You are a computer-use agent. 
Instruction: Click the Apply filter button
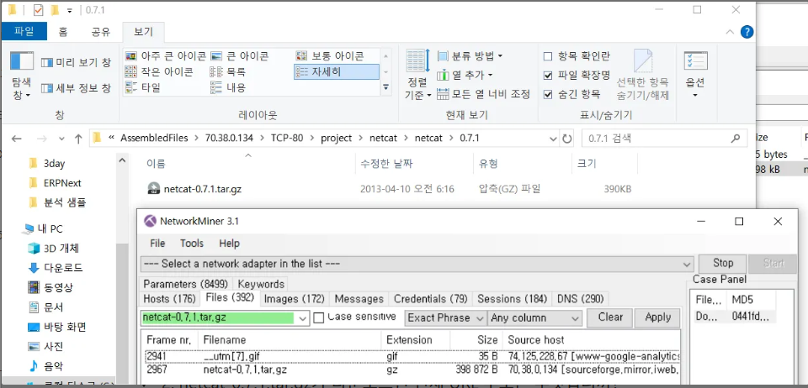[x=657, y=317]
